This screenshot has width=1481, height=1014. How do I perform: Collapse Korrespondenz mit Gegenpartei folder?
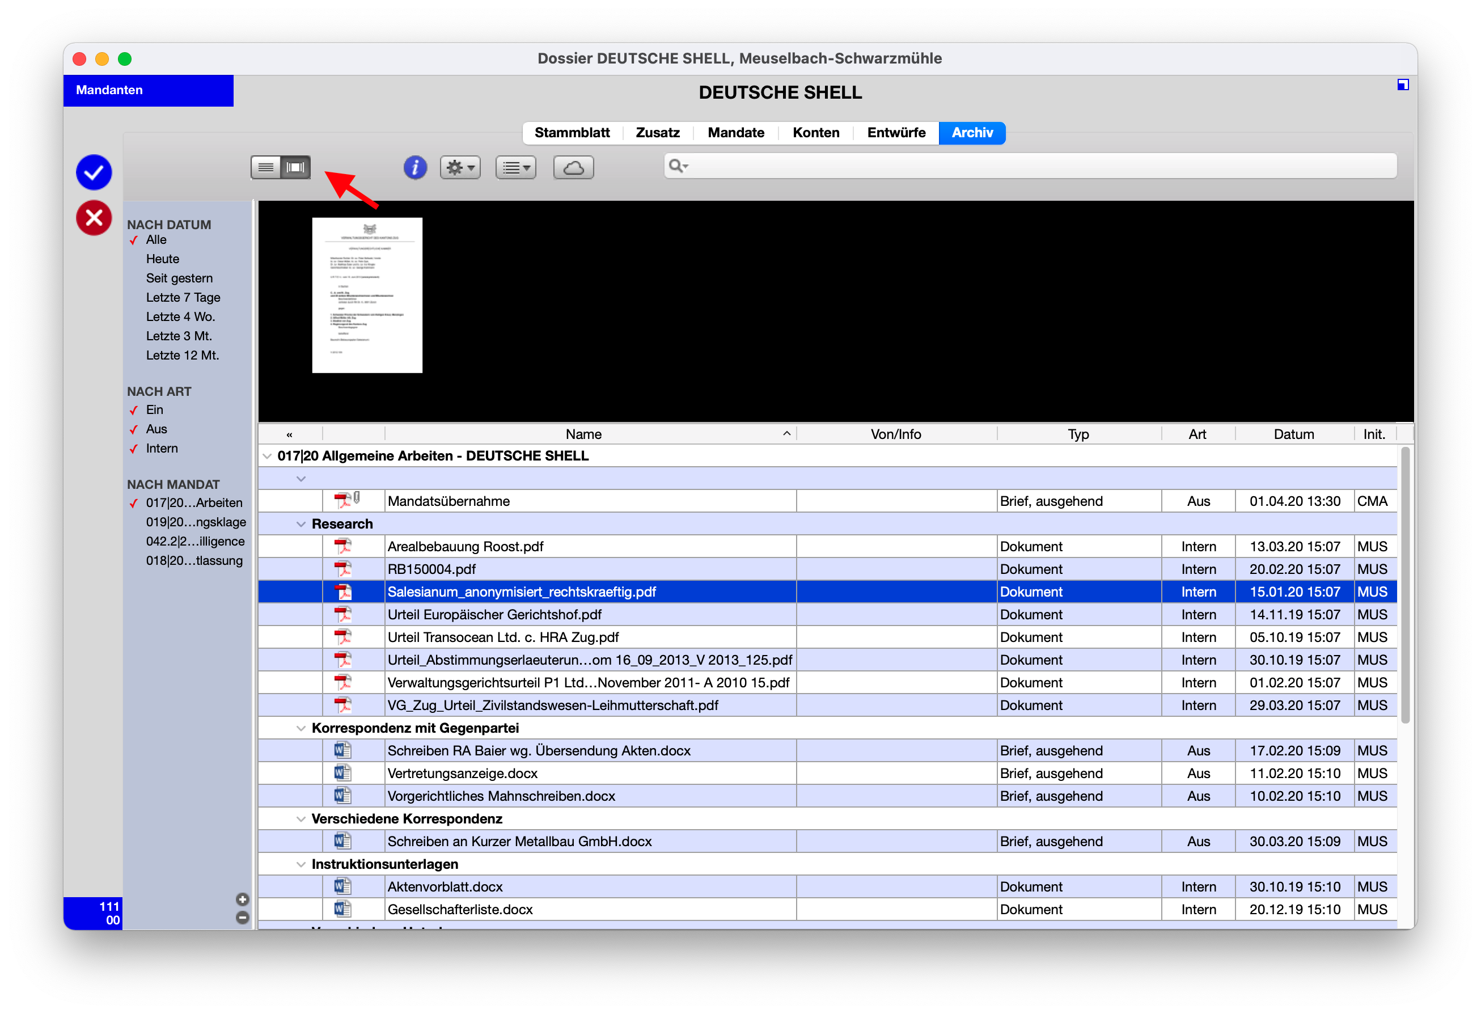tap(301, 728)
